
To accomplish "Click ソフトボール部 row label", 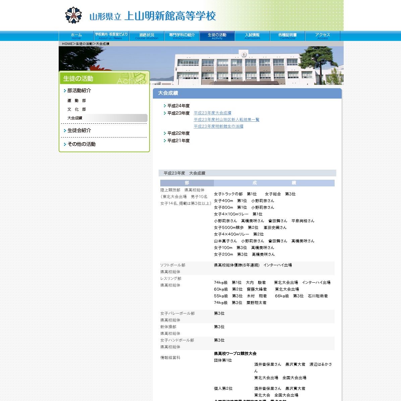I will [x=173, y=265].
